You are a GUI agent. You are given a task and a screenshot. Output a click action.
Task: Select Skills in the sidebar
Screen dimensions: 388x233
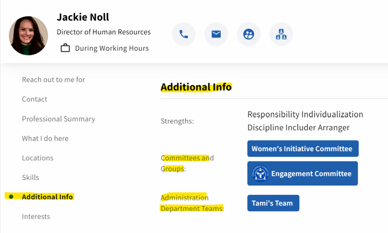[30, 177]
